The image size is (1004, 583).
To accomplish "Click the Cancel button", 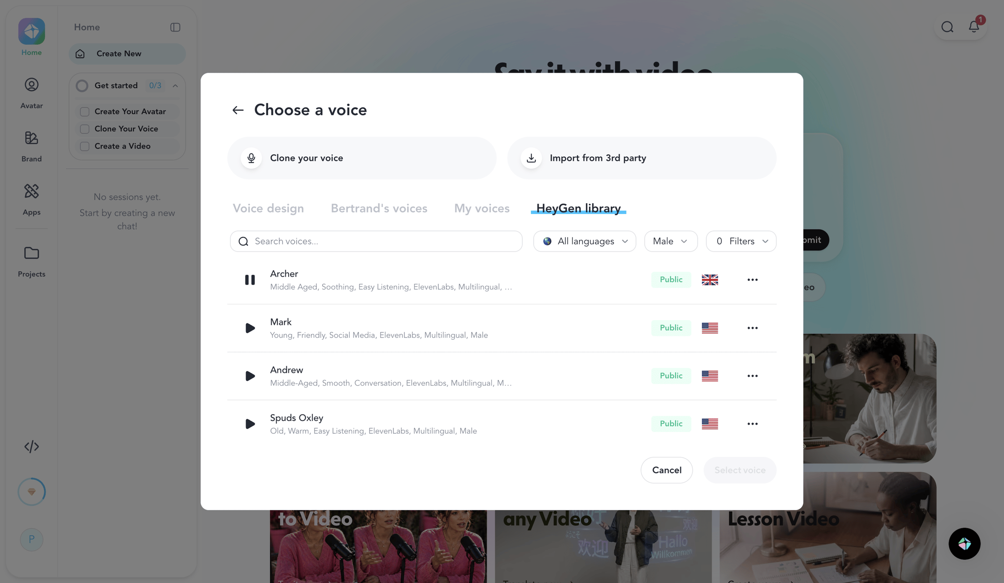I will tap(666, 470).
